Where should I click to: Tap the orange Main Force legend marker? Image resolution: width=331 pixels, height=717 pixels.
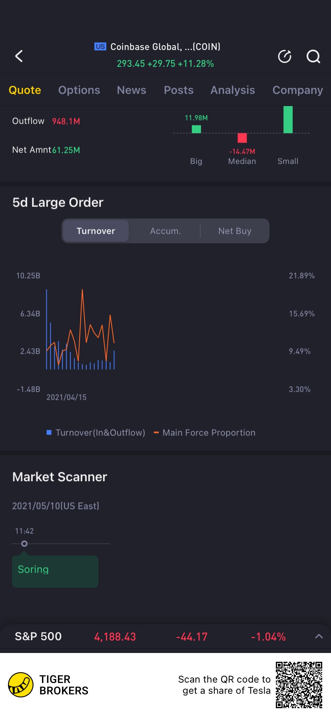coord(156,433)
